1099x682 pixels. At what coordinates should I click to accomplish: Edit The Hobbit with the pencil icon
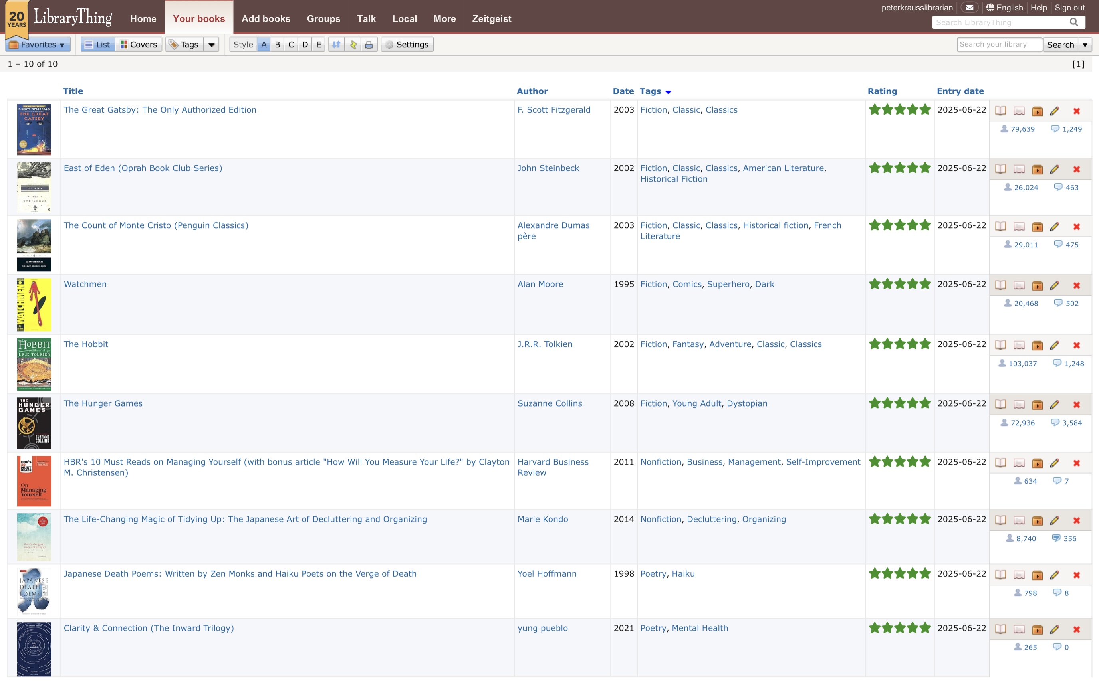point(1055,345)
